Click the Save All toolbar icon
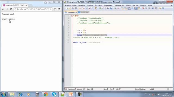Screen dimensions: 174x97 click(76, 8)
